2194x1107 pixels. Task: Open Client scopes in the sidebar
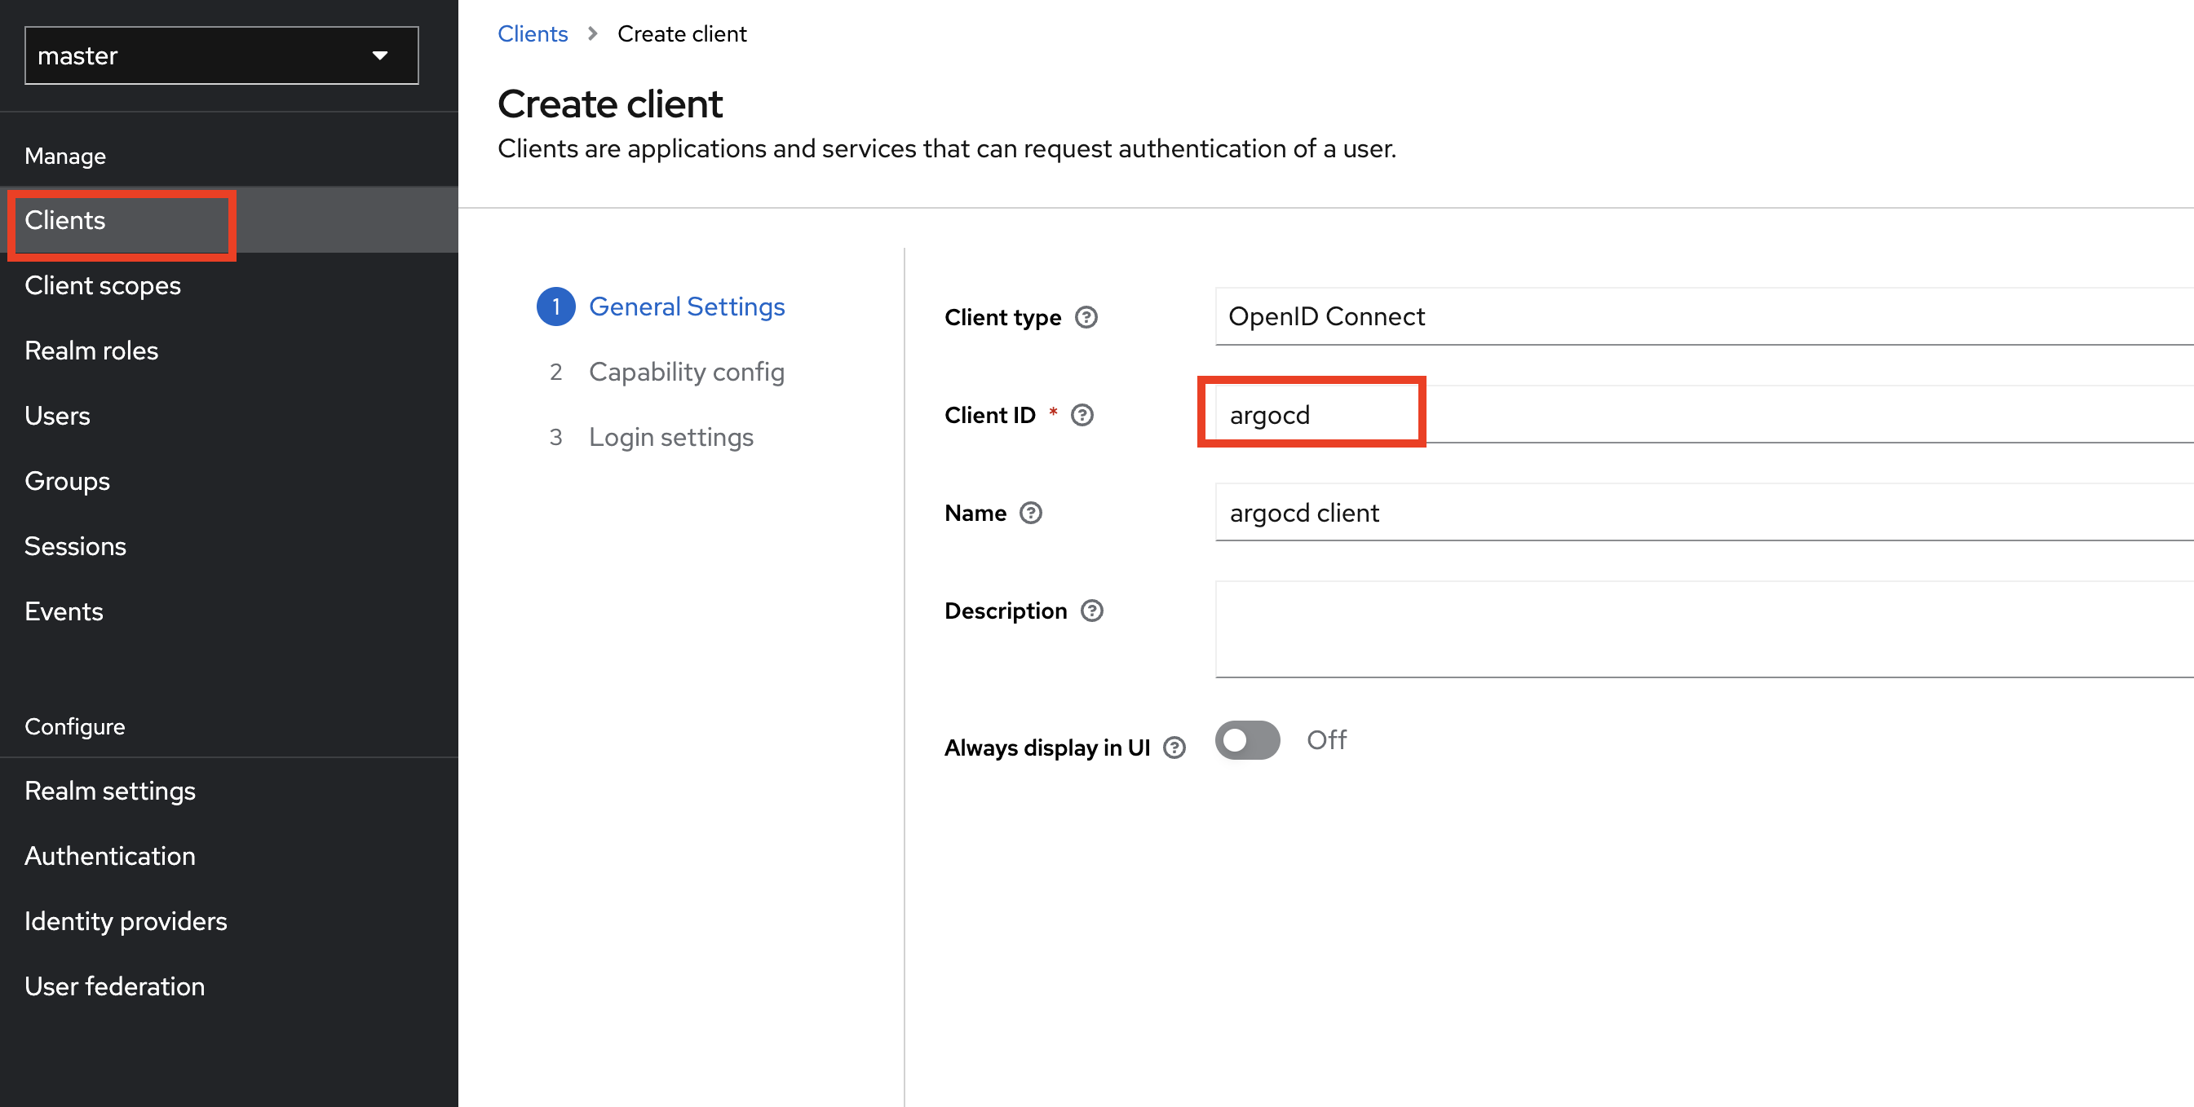pos(102,285)
